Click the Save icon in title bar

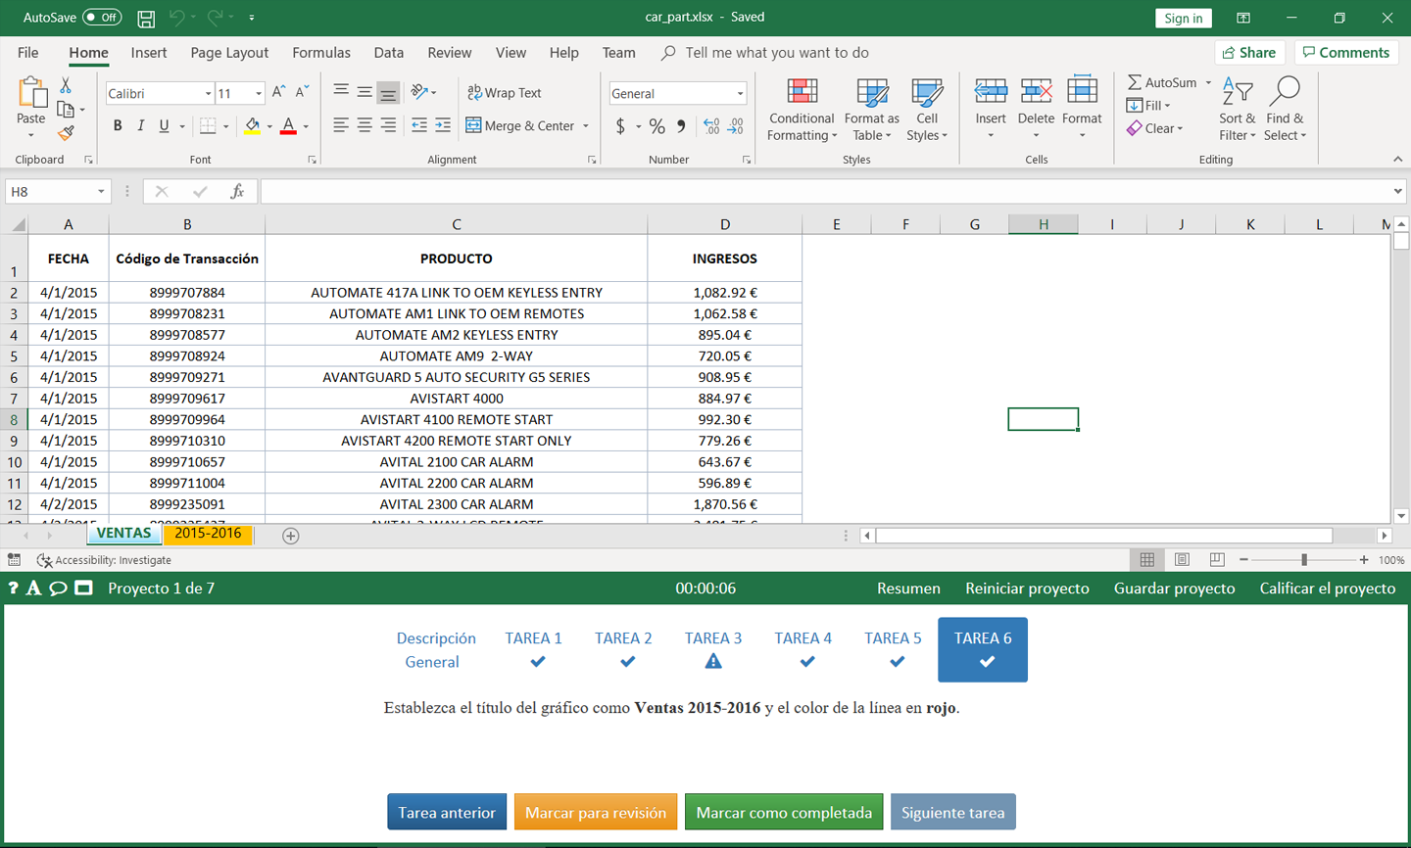click(x=146, y=18)
